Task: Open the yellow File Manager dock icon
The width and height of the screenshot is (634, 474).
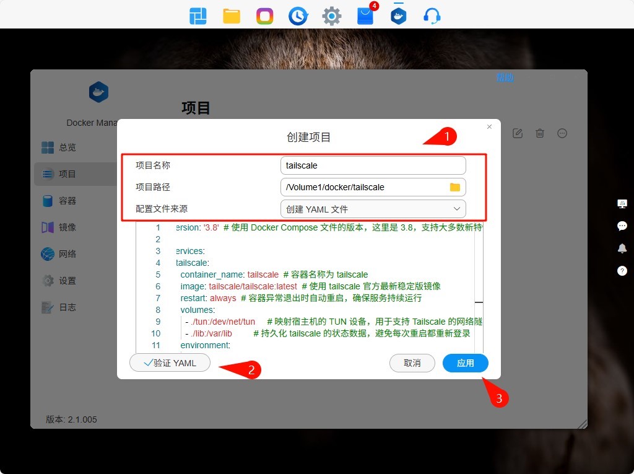Action: pyautogui.click(x=232, y=16)
